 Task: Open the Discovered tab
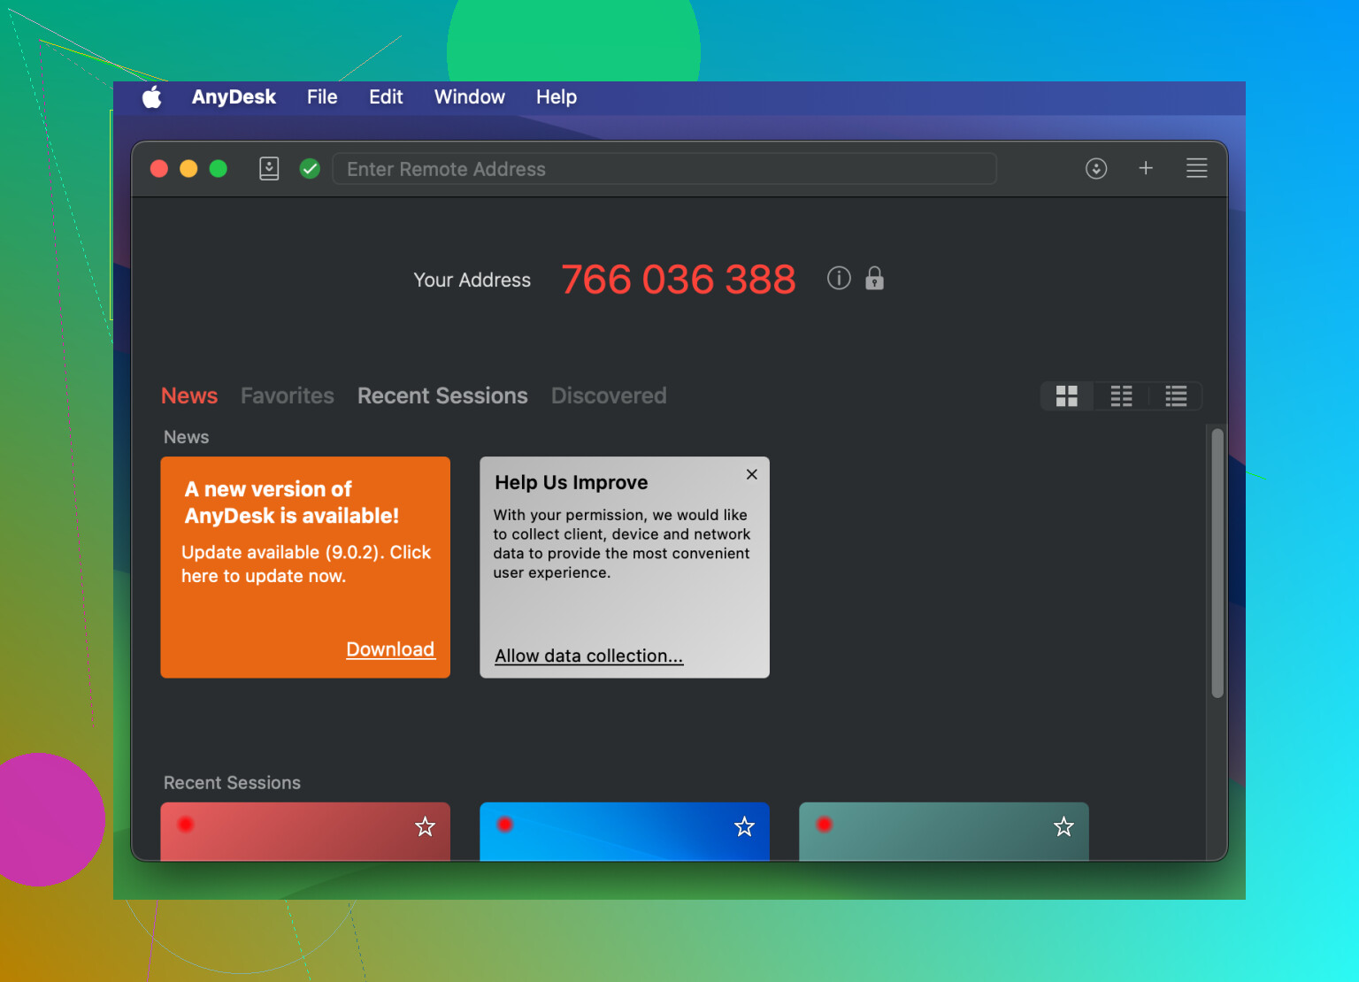coord(609,396)
